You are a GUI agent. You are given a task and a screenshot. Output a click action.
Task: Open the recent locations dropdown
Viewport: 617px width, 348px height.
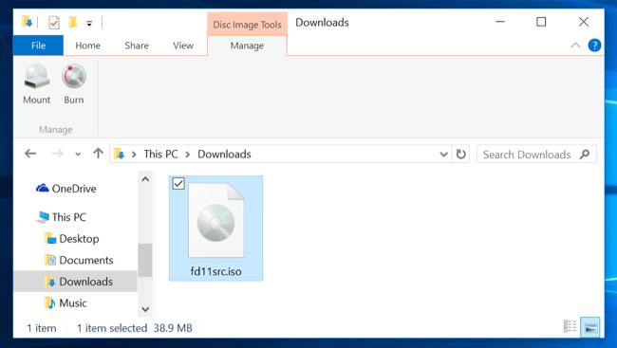(x=78, y=155)
